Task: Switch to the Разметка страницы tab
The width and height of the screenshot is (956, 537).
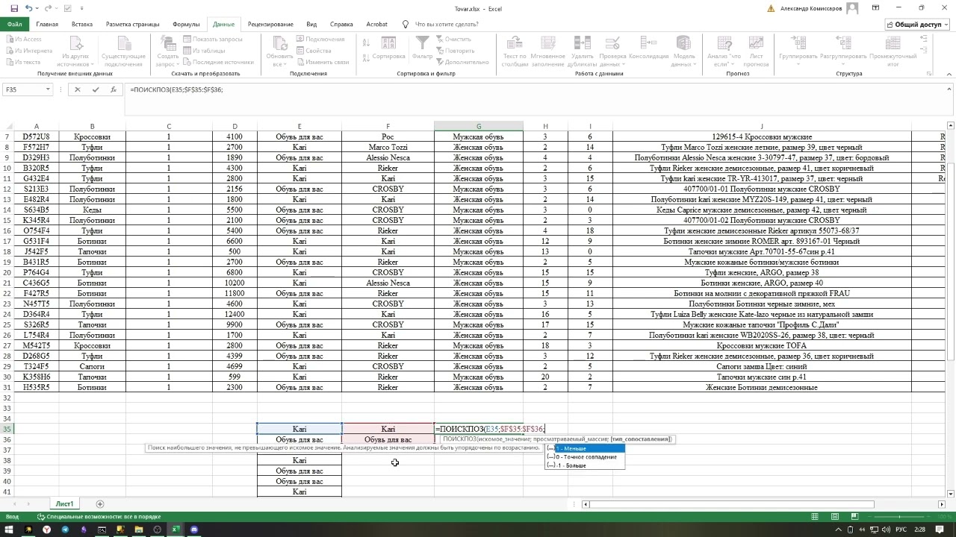Action: coord(133,24)
